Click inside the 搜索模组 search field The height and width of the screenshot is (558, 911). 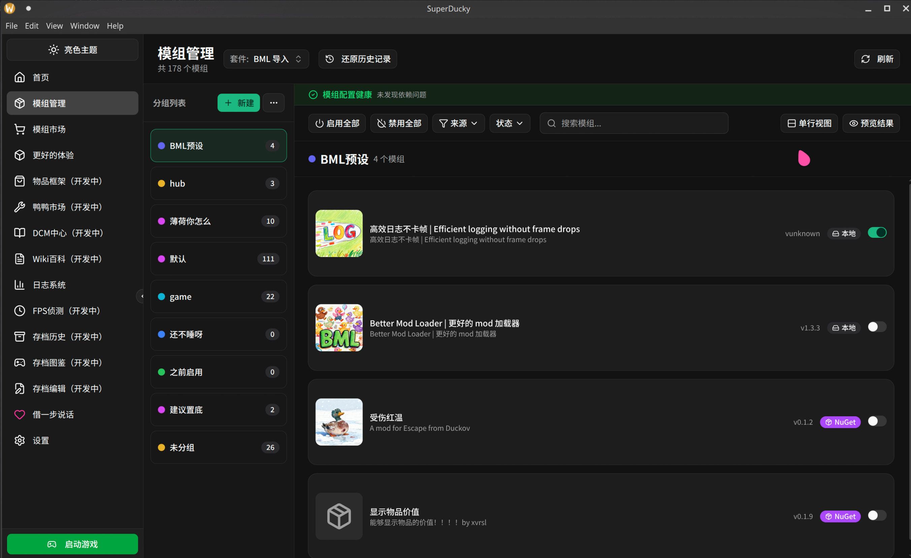click(633, 123)
